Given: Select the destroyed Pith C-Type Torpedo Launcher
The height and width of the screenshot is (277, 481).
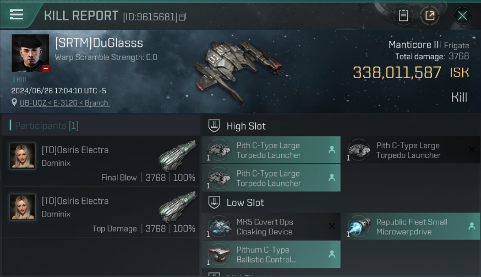Looking at the screenshot, I should click(411, 150).
